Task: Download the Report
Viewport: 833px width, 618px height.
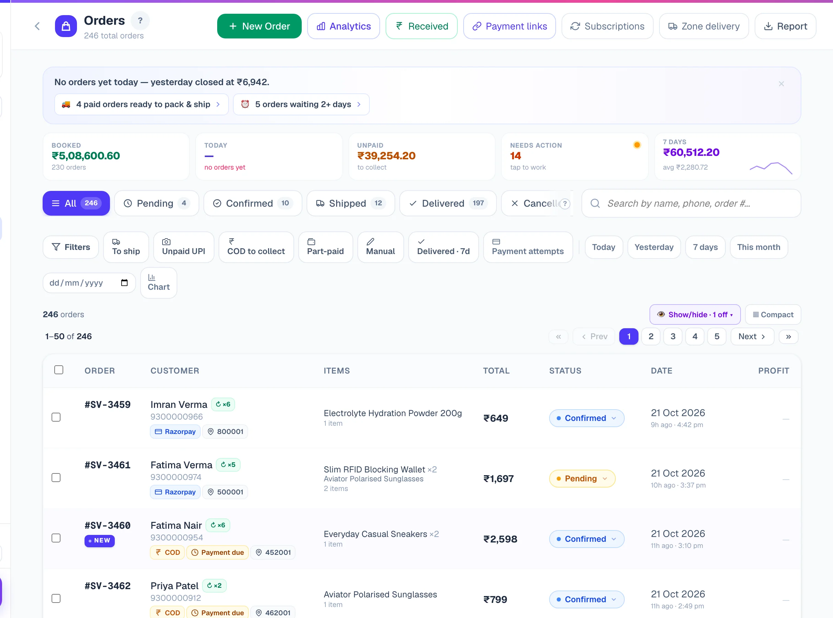Action: pyautogui.click(x=785, y=26)
